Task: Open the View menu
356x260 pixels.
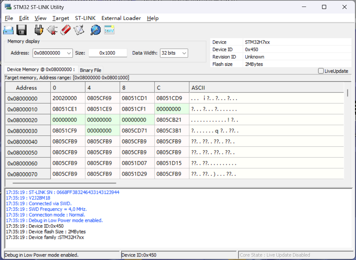Action: [x=41, y=18]
